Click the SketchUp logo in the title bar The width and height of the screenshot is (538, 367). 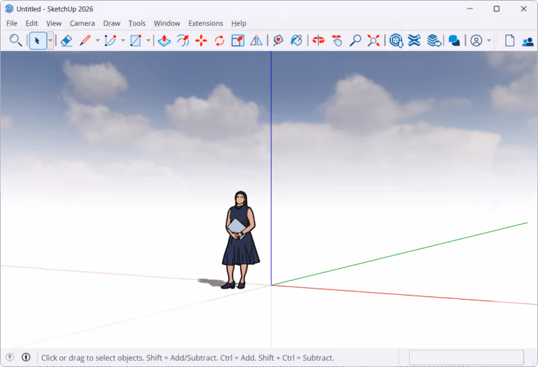pos(9,9)
